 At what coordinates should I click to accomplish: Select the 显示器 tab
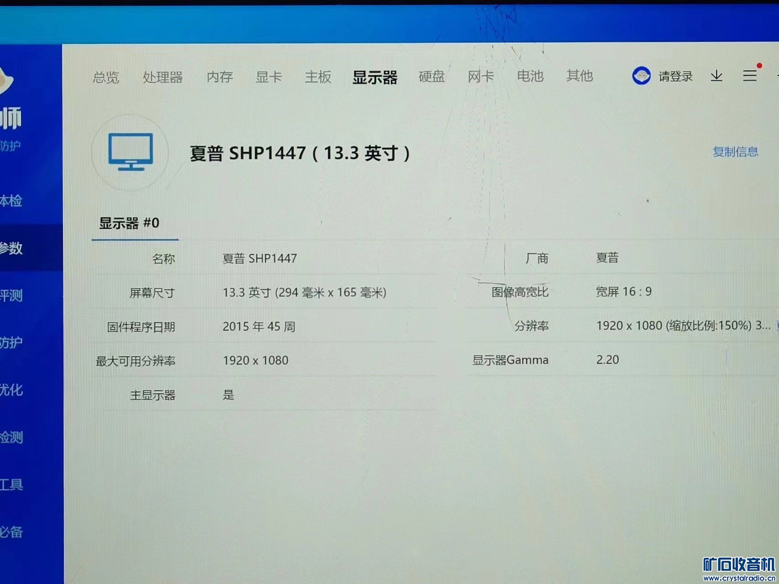(x=375, y=77)
